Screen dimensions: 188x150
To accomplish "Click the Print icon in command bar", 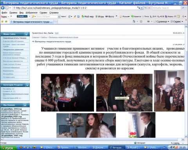I will 148,22.
